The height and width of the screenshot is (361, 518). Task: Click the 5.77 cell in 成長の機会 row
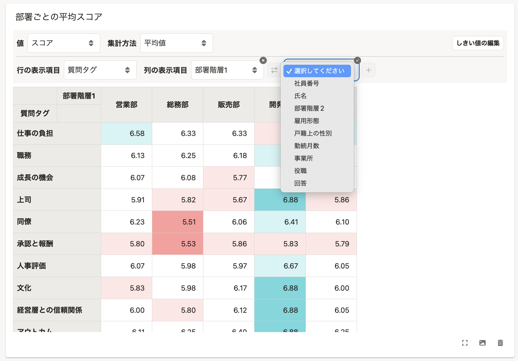229,178
